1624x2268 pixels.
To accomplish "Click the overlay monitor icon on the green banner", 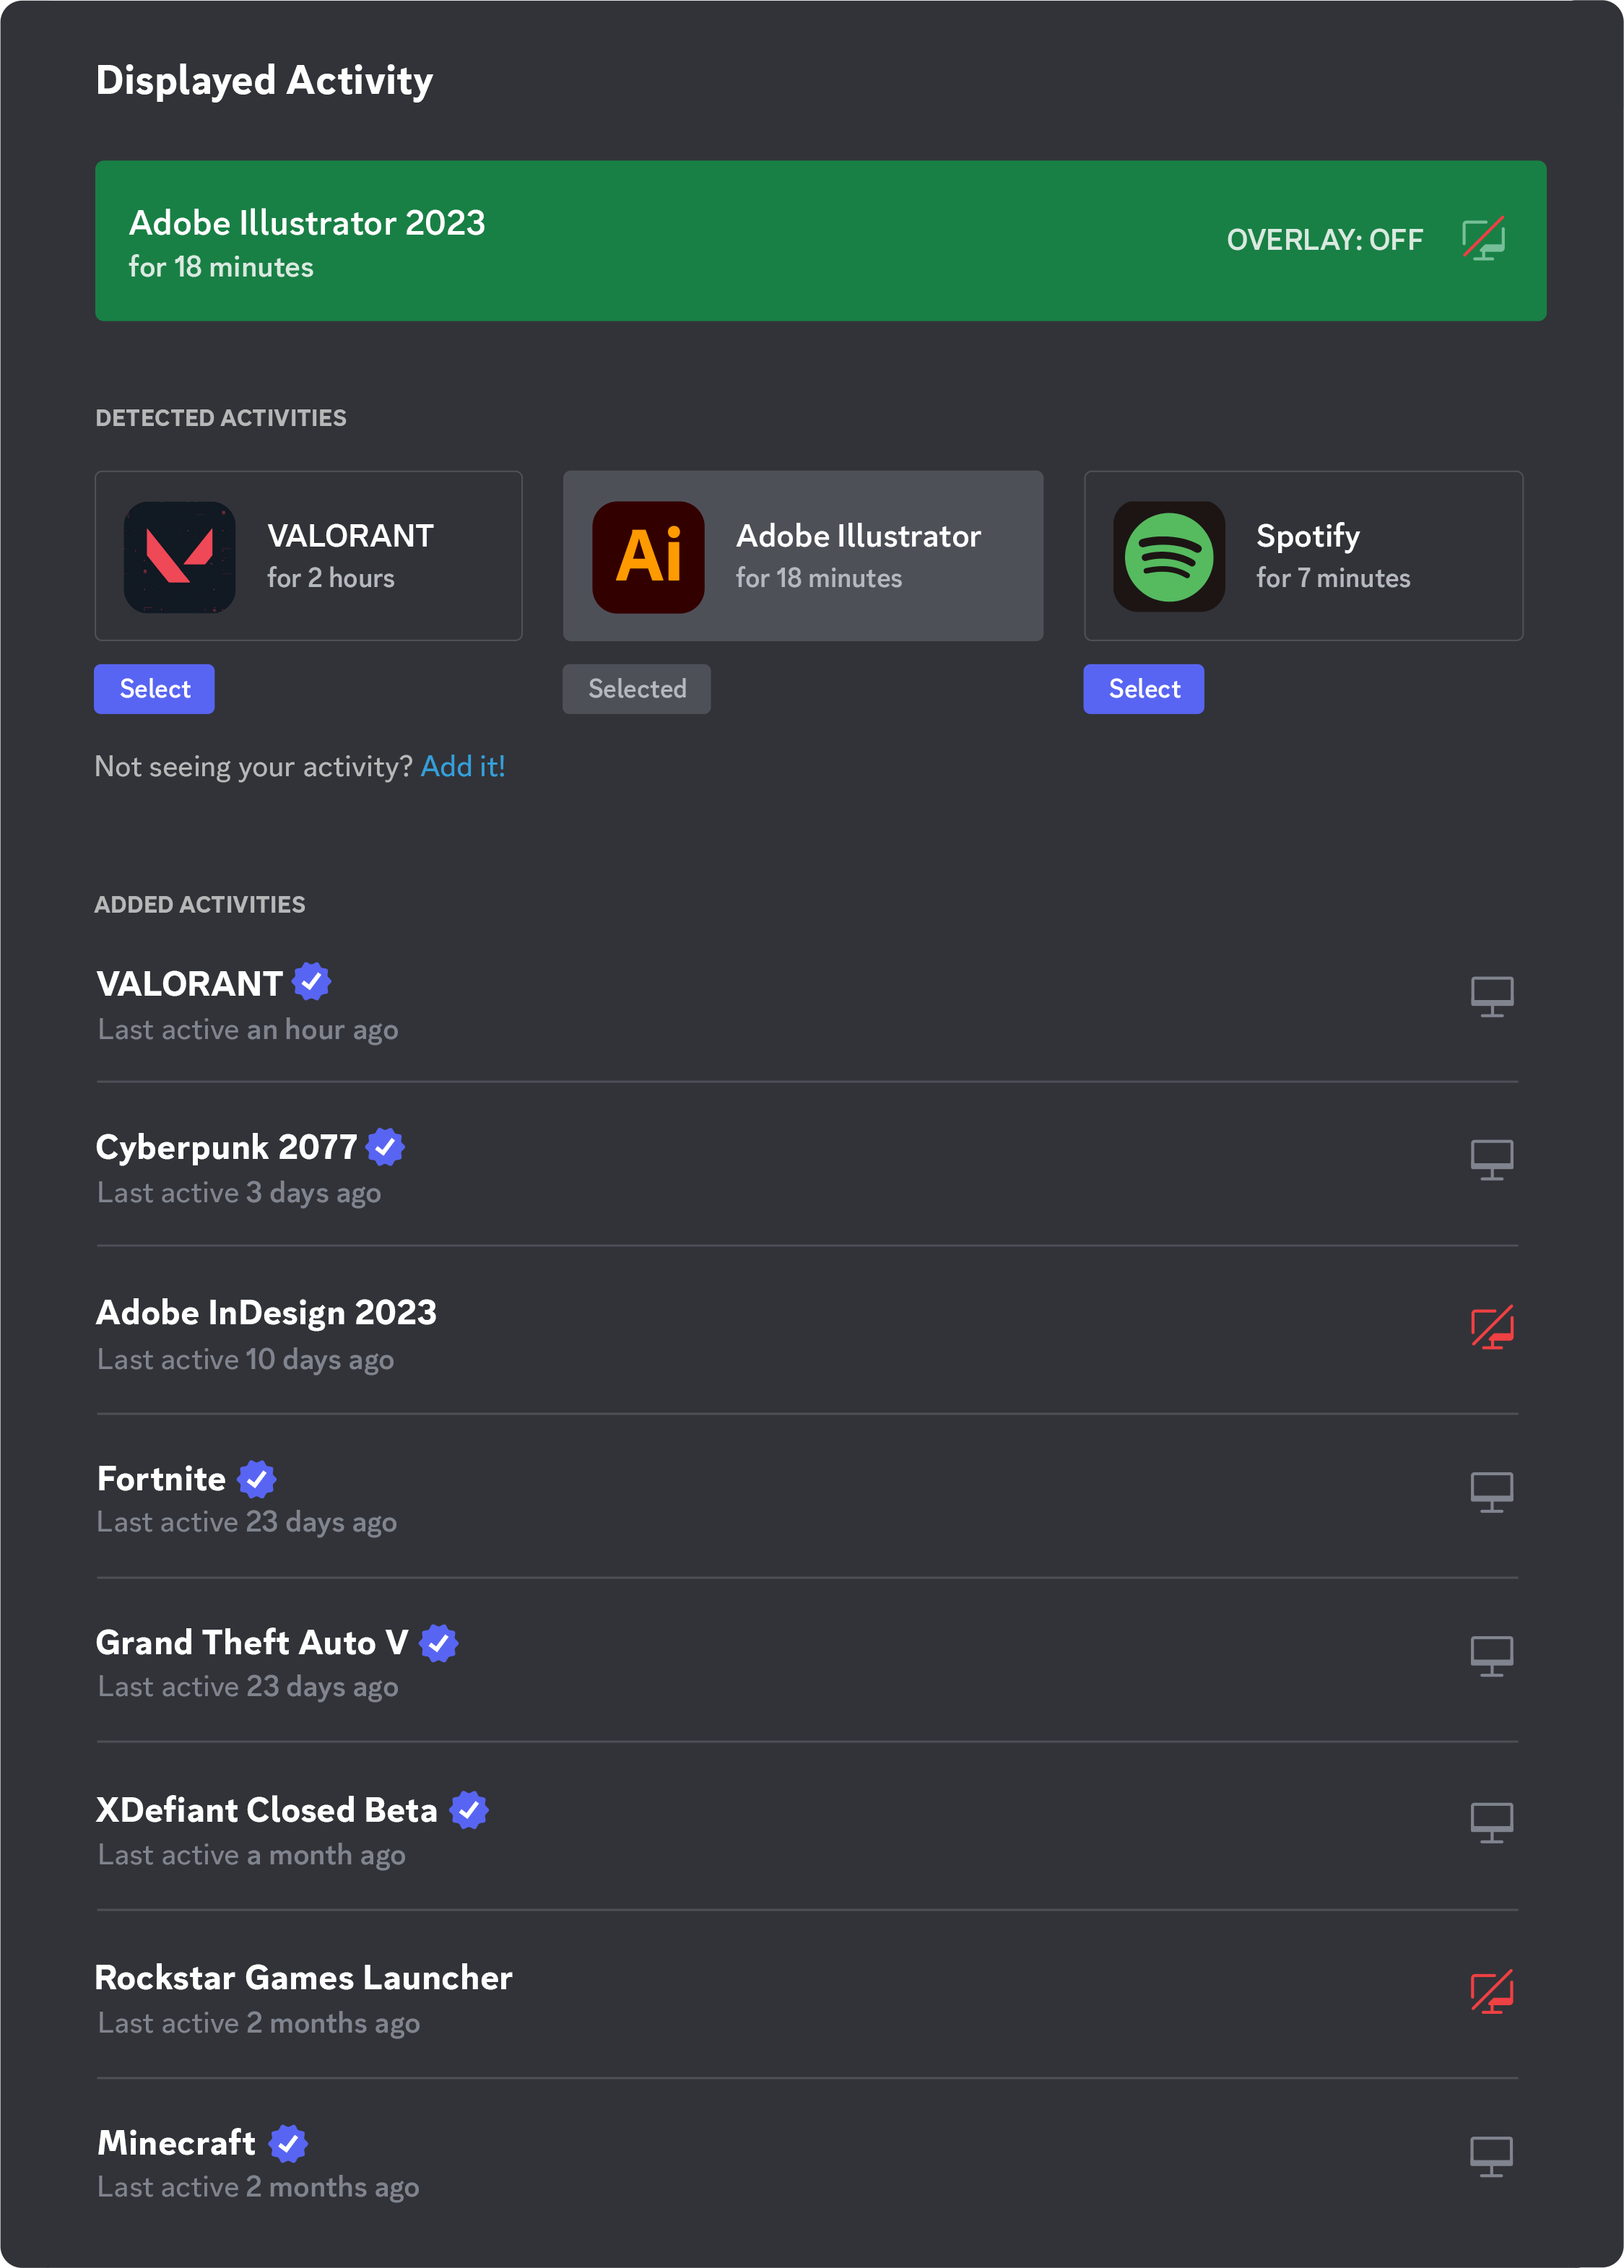I will (x=1483, y=240).
